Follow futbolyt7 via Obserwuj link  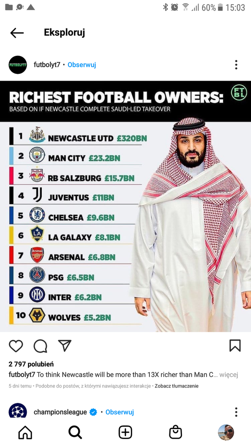point(82,65)
